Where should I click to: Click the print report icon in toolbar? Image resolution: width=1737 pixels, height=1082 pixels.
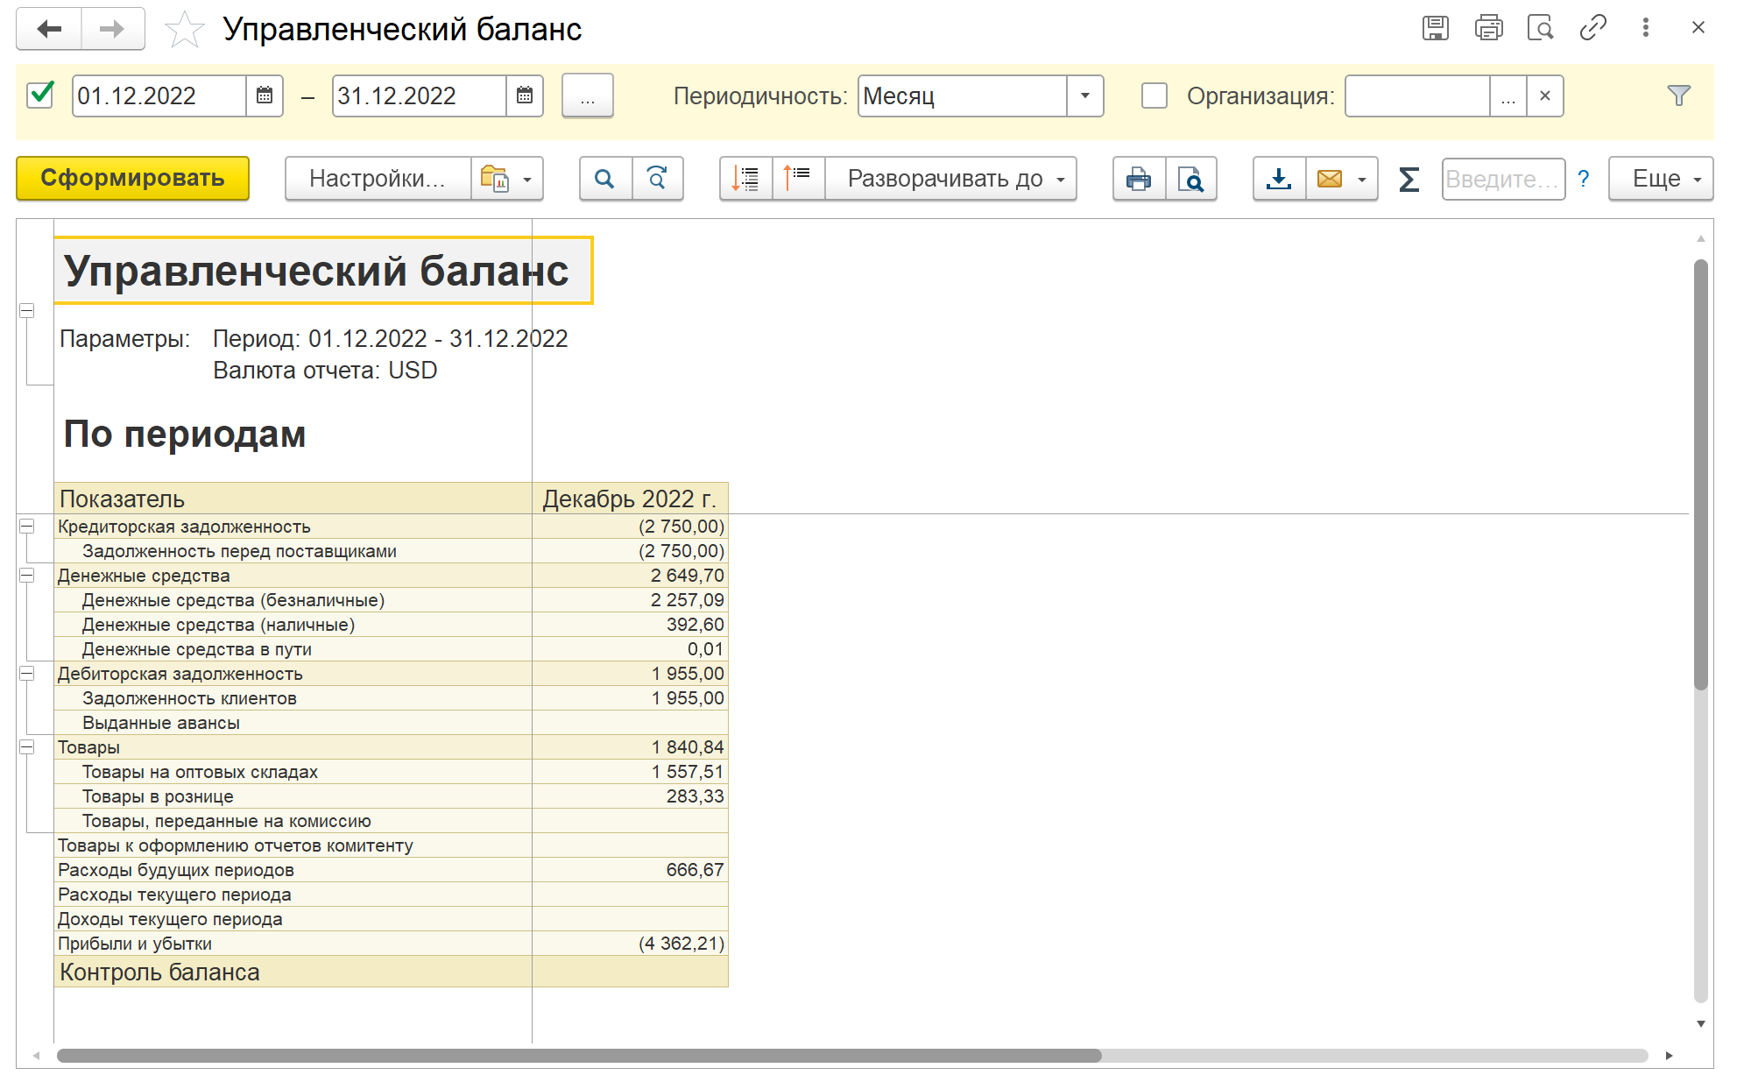[x=1138, y=179]
